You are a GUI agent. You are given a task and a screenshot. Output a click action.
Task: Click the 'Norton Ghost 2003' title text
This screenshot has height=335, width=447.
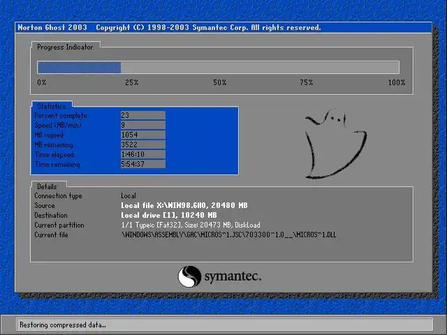pyautogui.click(x=52, y=28)
